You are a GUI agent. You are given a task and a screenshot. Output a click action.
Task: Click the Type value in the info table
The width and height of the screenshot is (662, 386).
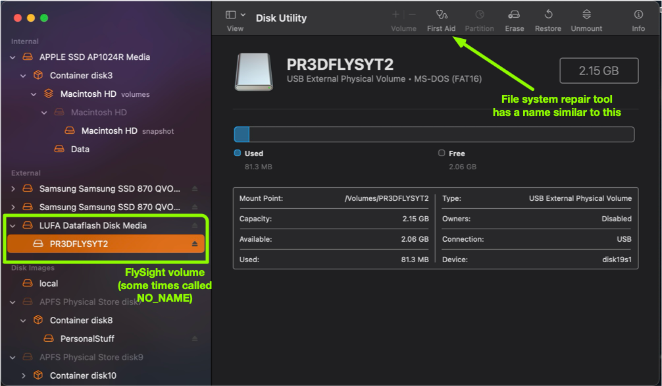(580, 198)
